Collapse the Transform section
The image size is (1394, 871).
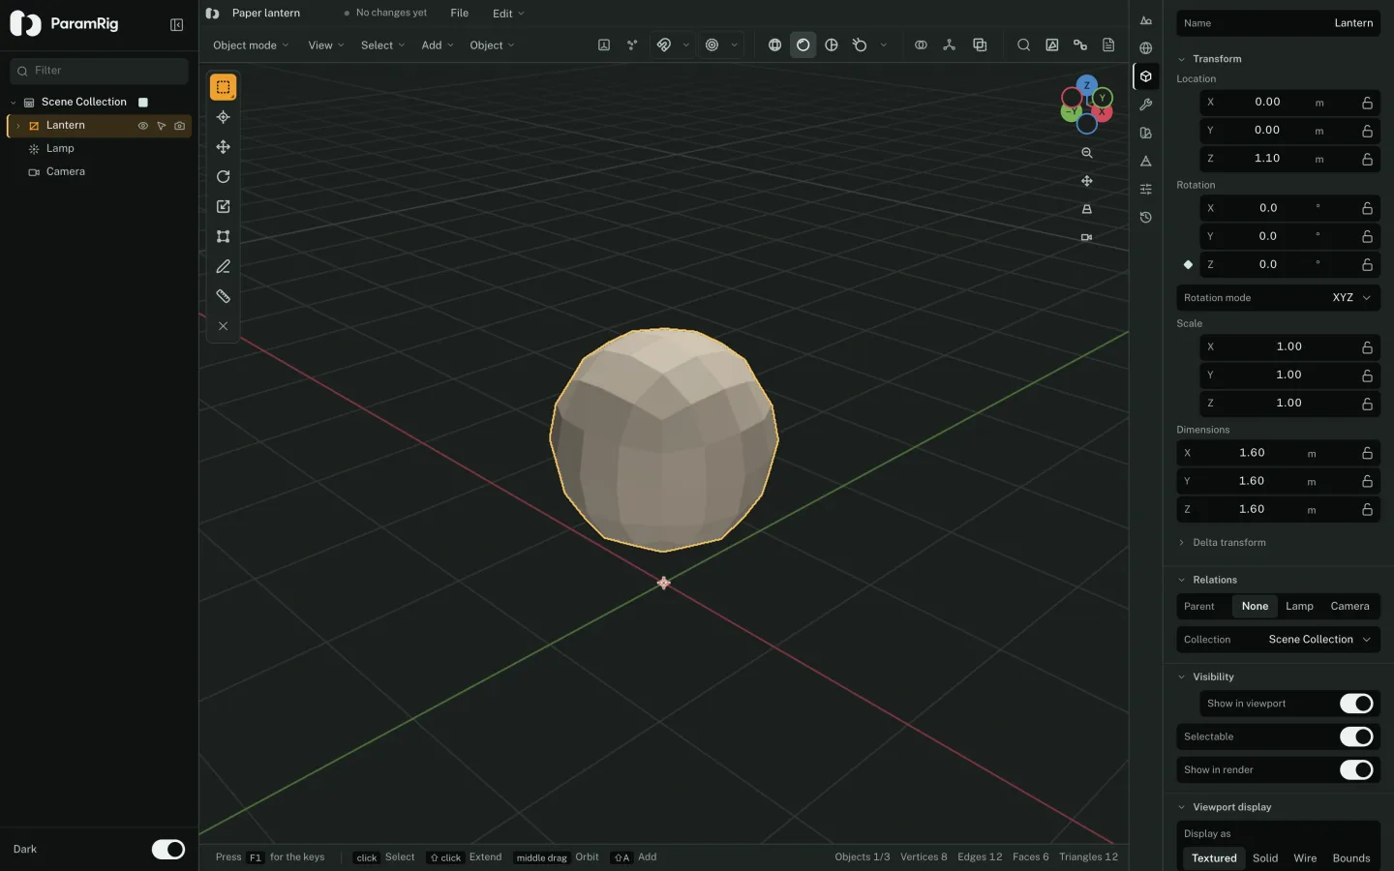(1210, 59)
